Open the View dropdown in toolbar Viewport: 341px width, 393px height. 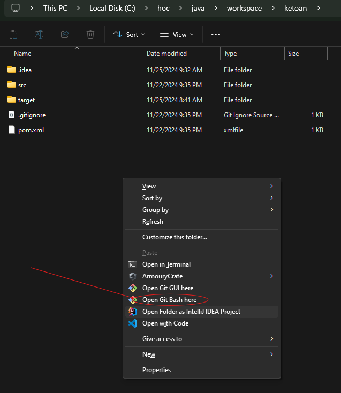pyautogui.click(x=177, y=34)
